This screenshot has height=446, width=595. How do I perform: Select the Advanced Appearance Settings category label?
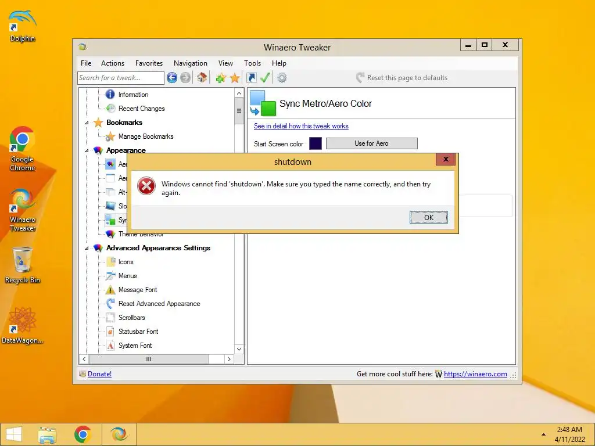pyautogui.click(x=158, y=248)
